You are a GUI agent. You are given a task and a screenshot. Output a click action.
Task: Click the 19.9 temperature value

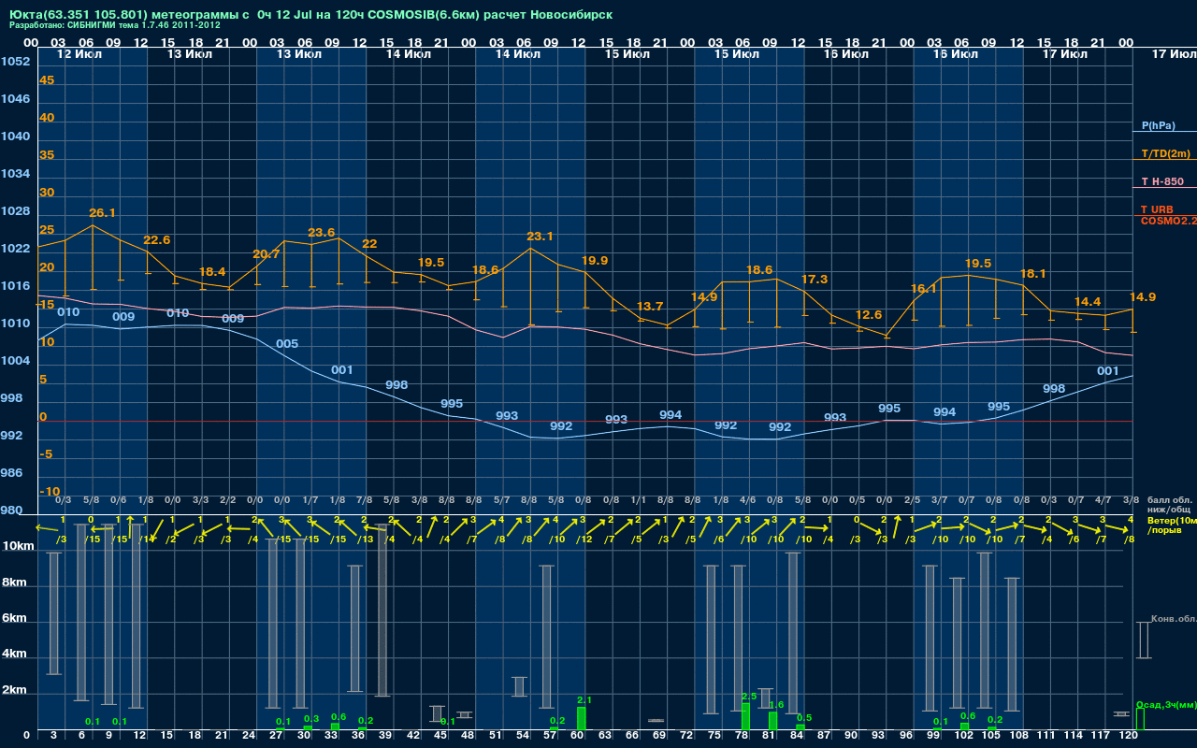click(x=595, y=260)
